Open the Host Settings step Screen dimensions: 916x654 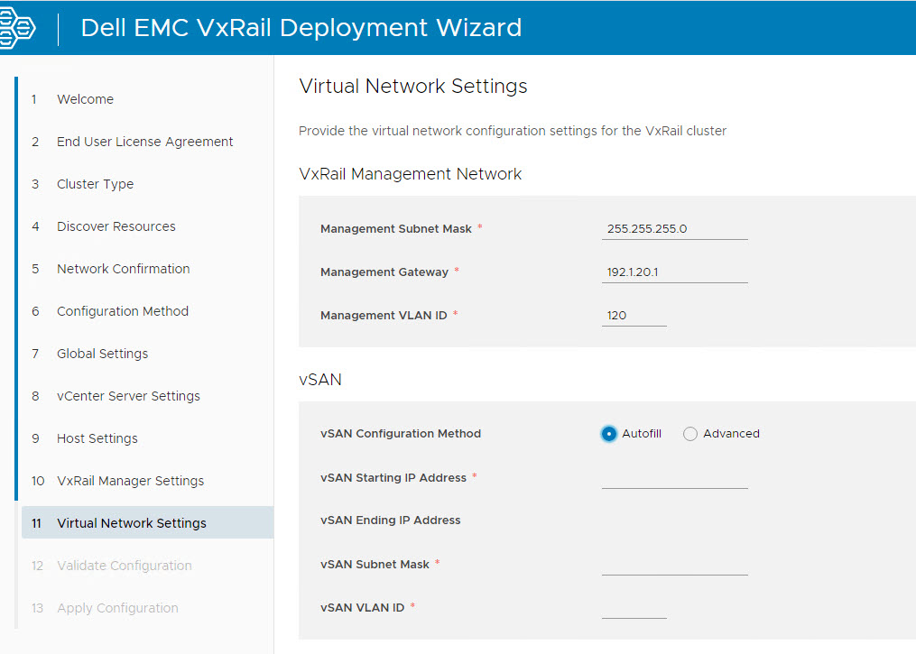(97, 438)
